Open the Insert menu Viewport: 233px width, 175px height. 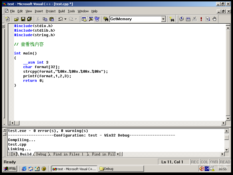(39, 11)
